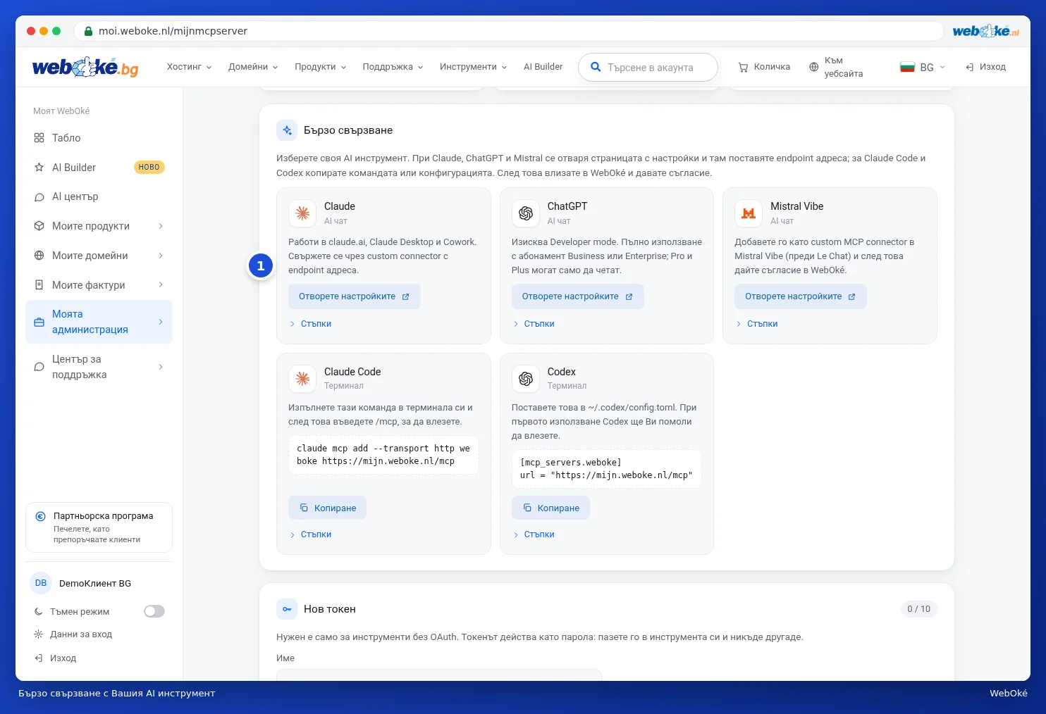The height and width of the screenshot is (714, 1046).
Task: Click the chat bubble icon for AI център
Action: [x=39, y=197]
